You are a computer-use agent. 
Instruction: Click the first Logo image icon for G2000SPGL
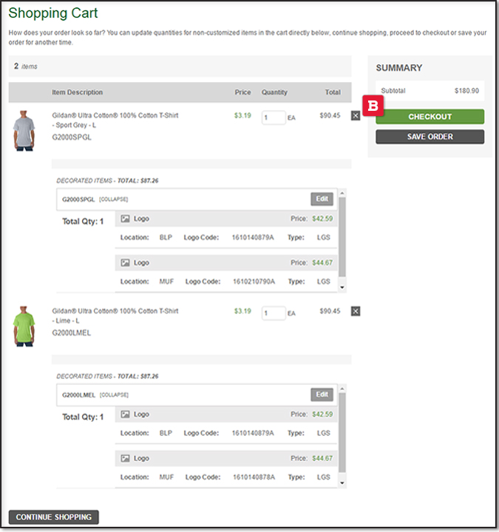(125, 219)
